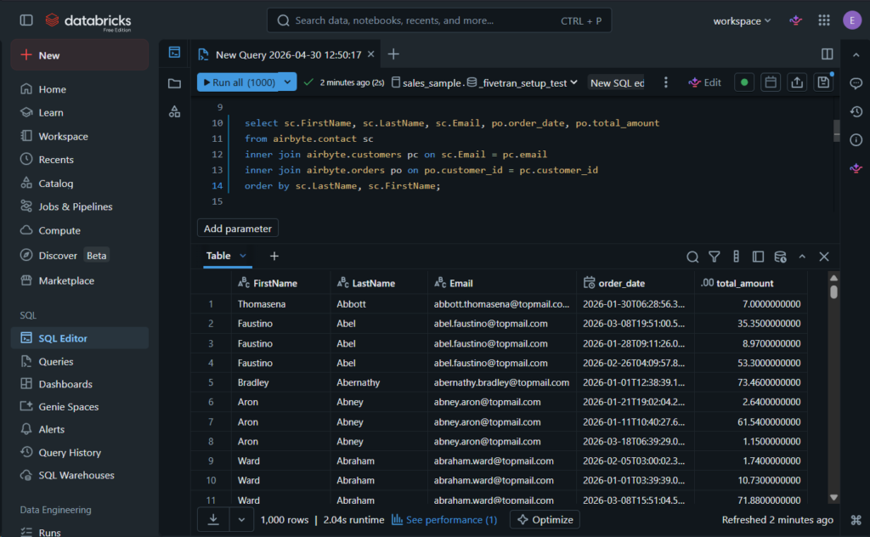
Task: Open the schedule calendar icon
Action: click(x=770, y=82)
